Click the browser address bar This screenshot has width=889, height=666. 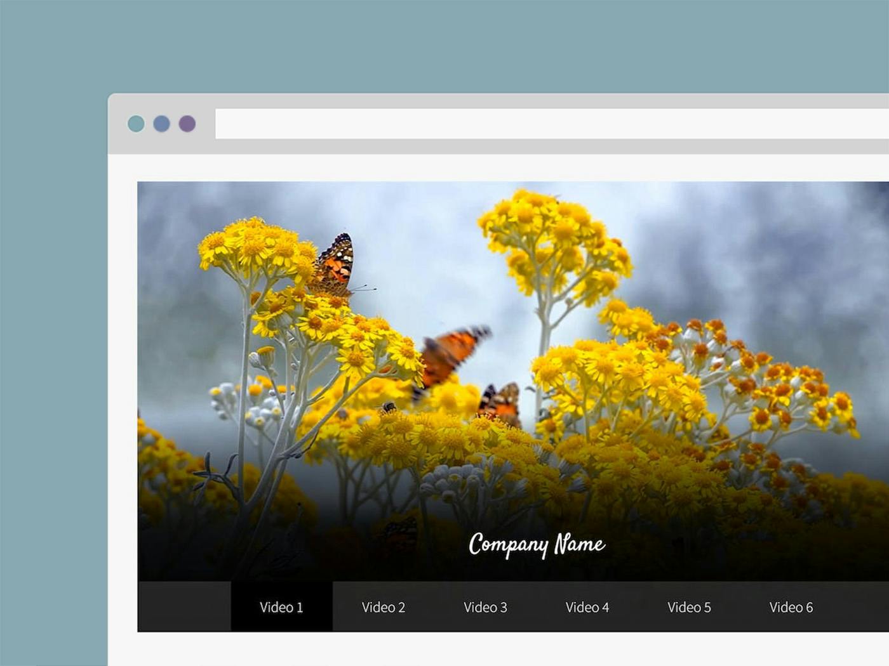pos(508,124)
